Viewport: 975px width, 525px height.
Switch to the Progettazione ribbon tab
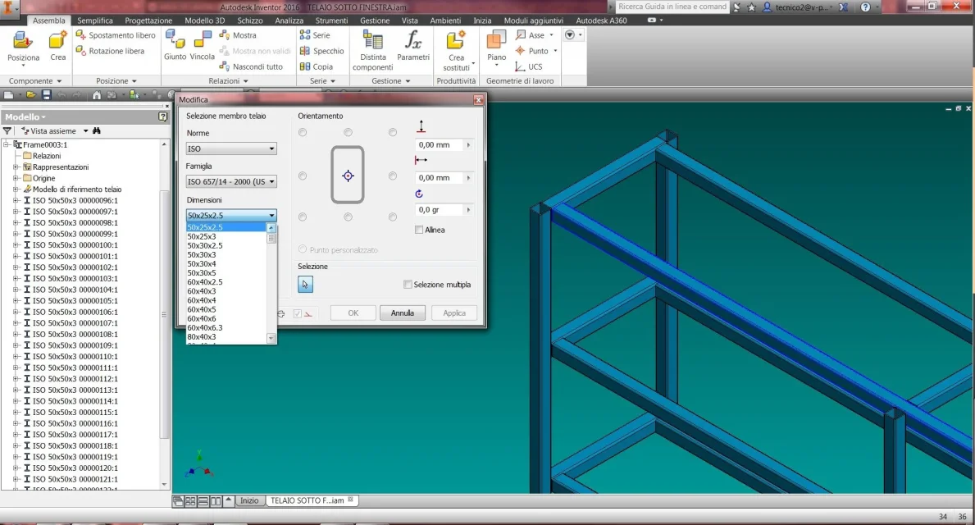pyautogui.click(x=148, y=21)
